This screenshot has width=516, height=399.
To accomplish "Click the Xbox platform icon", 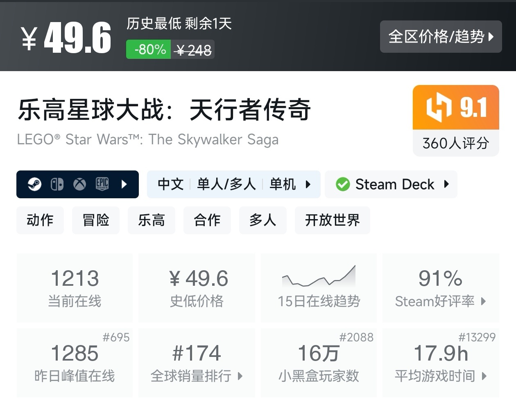I will point(79,184).
